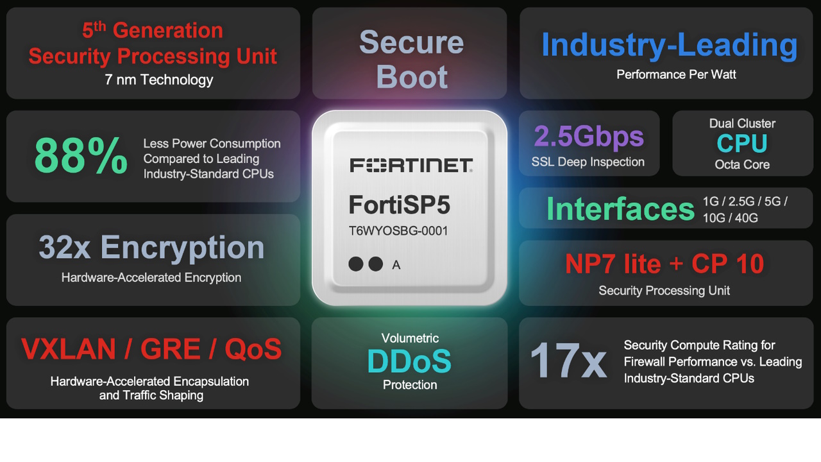The width and height of the screenshot is (821, 462).
Task: Click the Dual Cluster CPU Octa Core tile
Action: [x=742, y=143]
